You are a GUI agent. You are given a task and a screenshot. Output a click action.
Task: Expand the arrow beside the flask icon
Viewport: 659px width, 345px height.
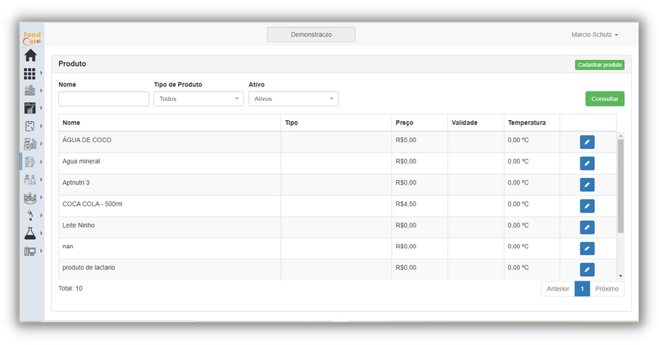41,233
